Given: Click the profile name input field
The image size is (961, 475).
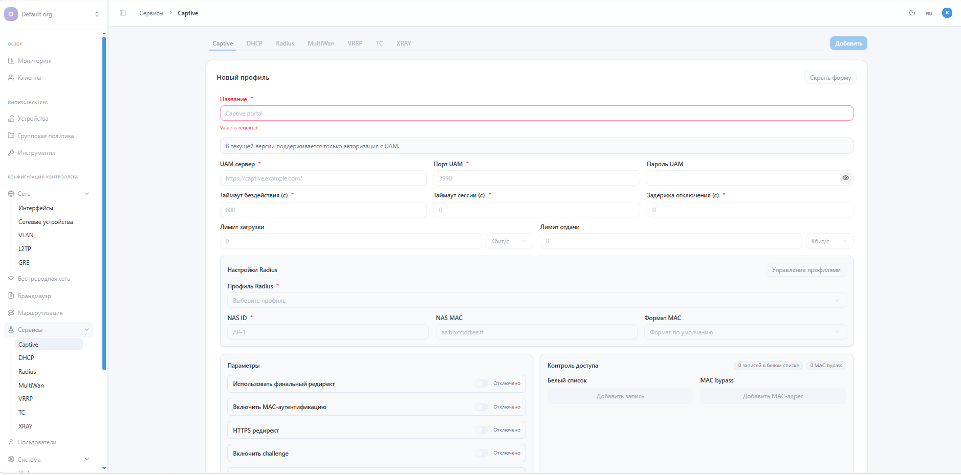Looking at the screenshot, I should pyautogui.click(x=536, y=114).
